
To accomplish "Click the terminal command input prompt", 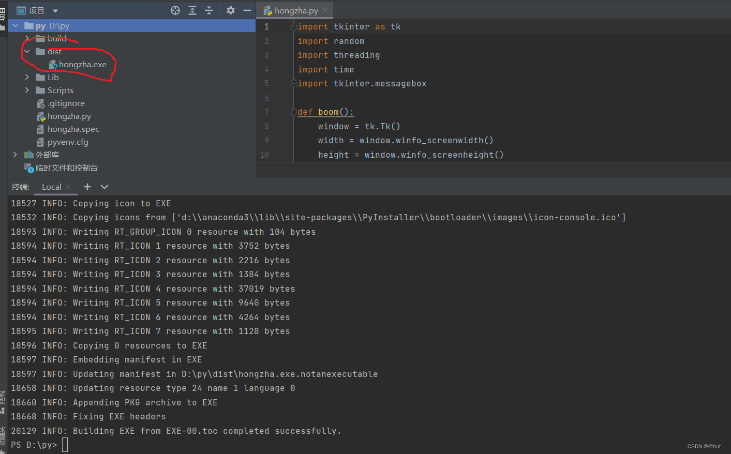I will click(x=64, y=444).
